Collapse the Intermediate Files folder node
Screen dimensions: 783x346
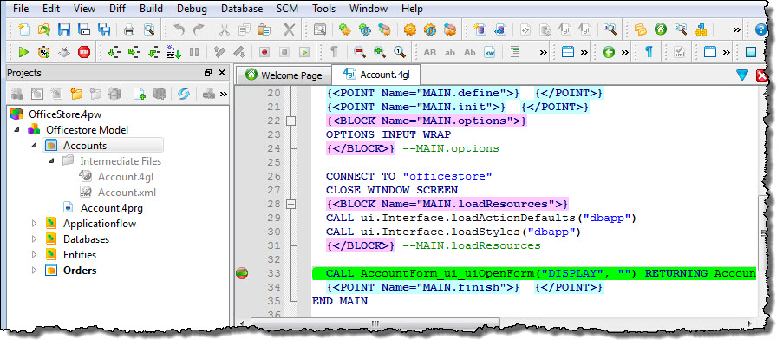51,161
